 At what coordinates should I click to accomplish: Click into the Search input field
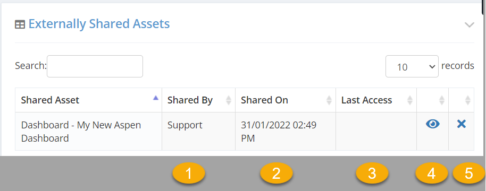tap(95, 66)
